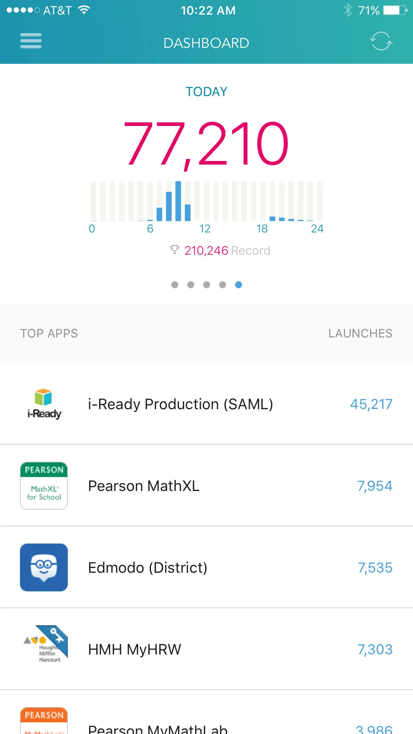
Task: Open the hamburger menu
Action: point(31,41)
